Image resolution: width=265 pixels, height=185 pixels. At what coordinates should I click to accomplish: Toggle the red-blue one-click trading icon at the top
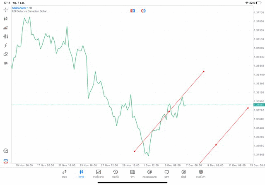point(132,11)
